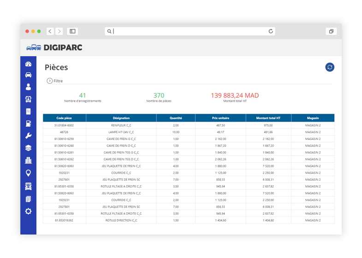This screenshot has width=362, height=258.
Task: Click the yellow macOS minimize dot
Action: coord(33,31)
